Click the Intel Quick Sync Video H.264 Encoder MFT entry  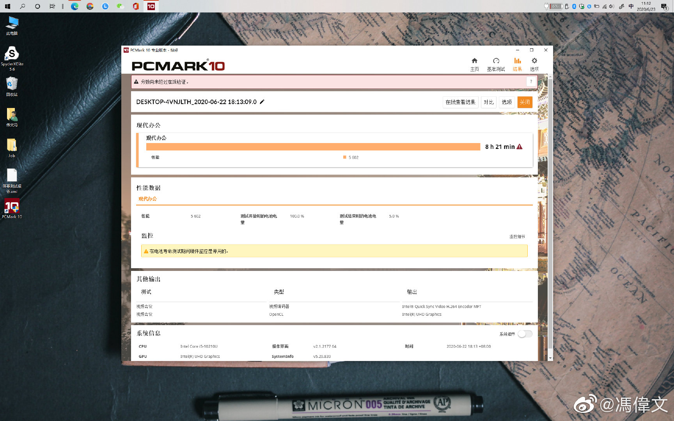click(442, 307)
